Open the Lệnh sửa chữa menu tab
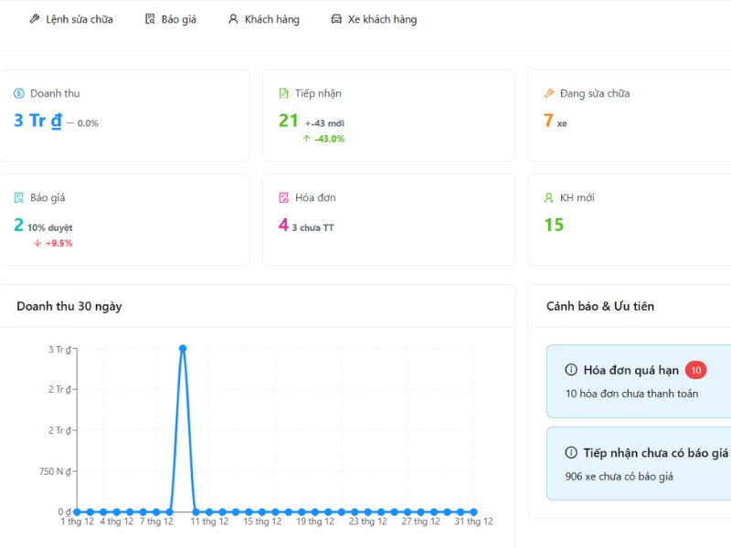 pyautogui.click(x=79, y=19)
